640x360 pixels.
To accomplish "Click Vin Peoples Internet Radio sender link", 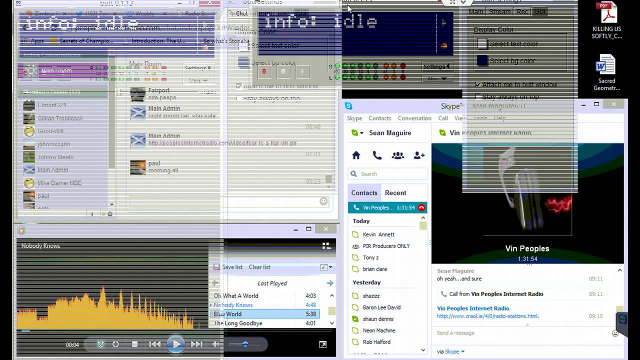I will point(473,308).
